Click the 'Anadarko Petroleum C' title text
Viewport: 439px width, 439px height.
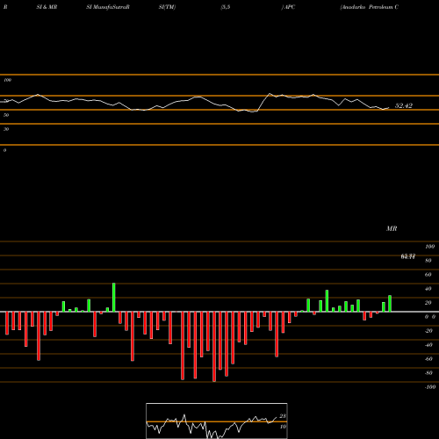pos(369,7)
